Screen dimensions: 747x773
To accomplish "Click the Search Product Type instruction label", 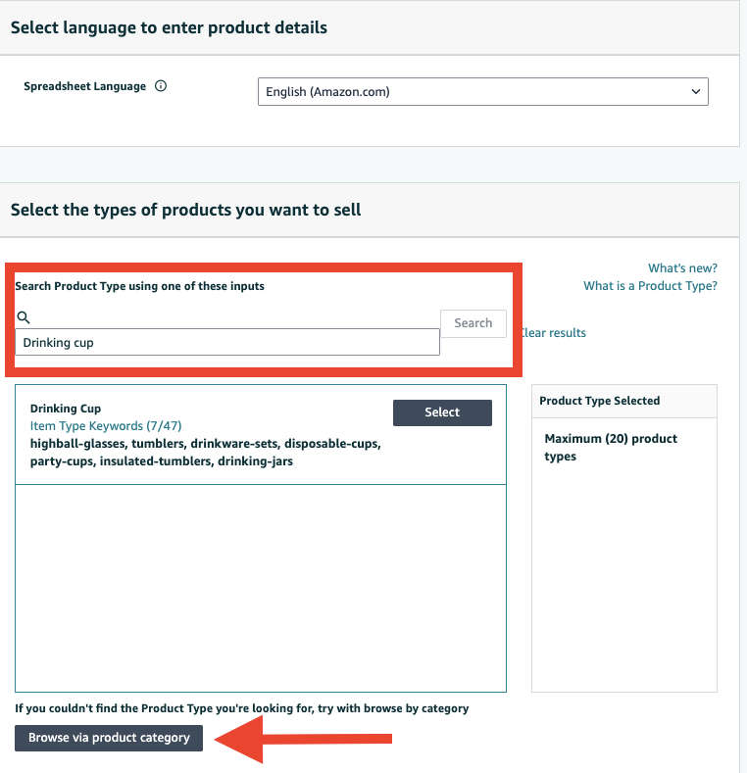I will coord(139,286).
